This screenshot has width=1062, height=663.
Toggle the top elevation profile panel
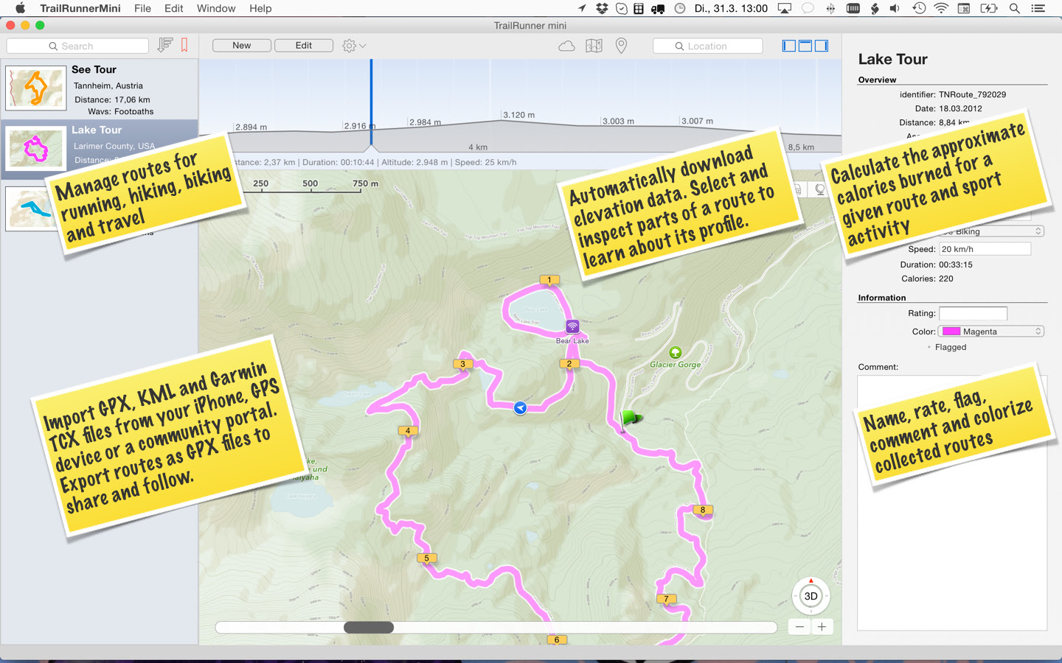[805, 46]
